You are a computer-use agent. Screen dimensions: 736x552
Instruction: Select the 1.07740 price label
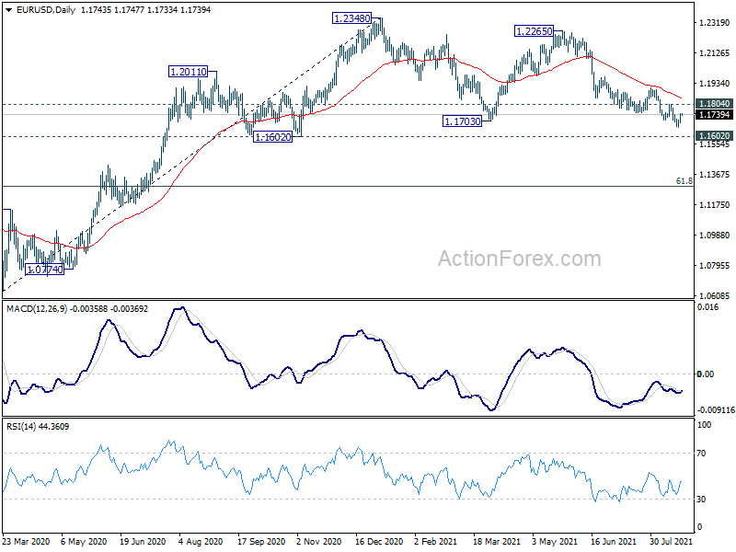coord(44,270)
